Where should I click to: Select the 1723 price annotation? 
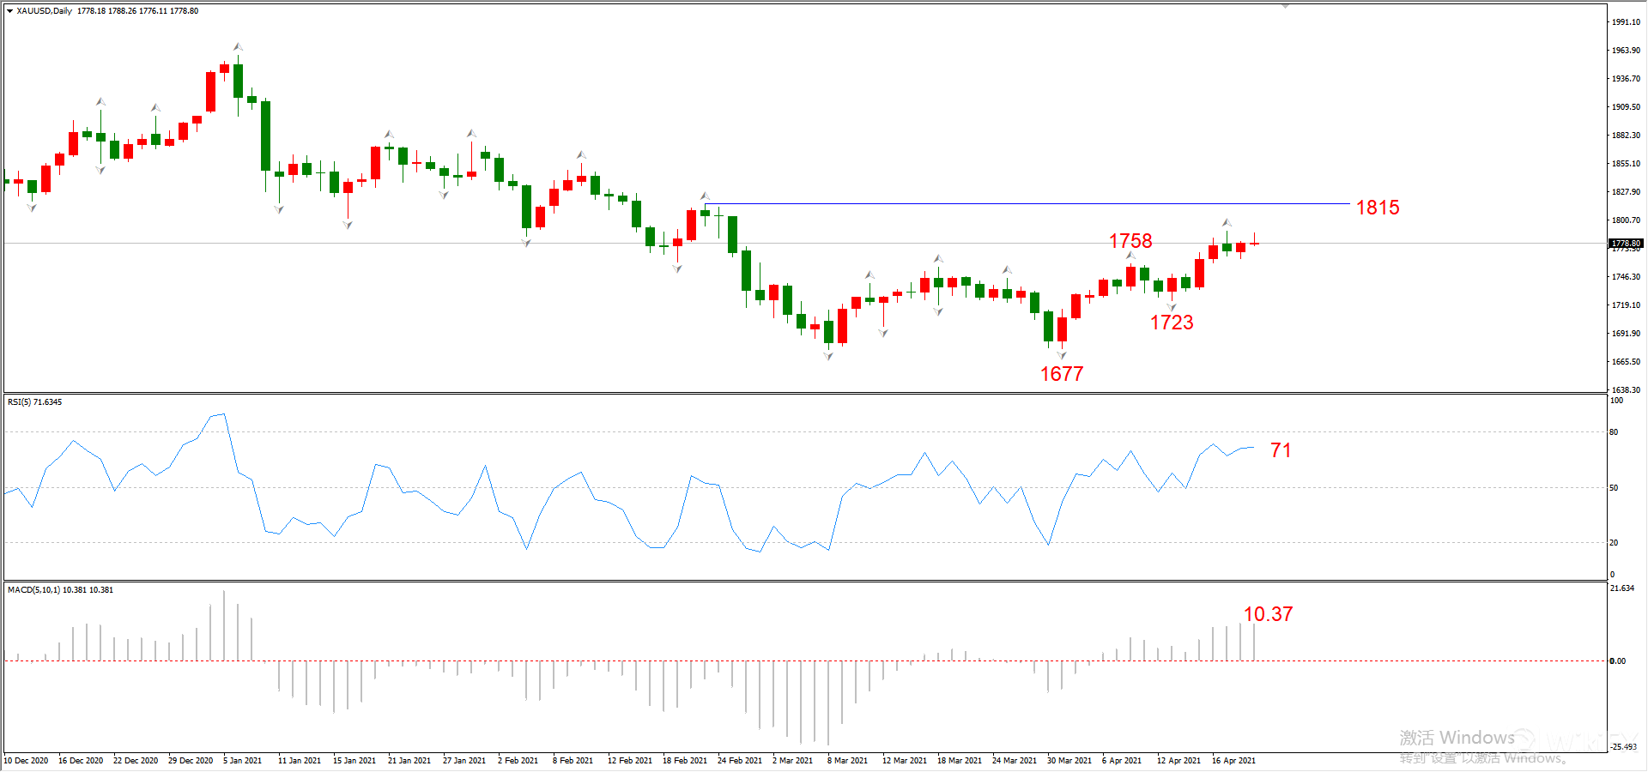click(1172, 323)
